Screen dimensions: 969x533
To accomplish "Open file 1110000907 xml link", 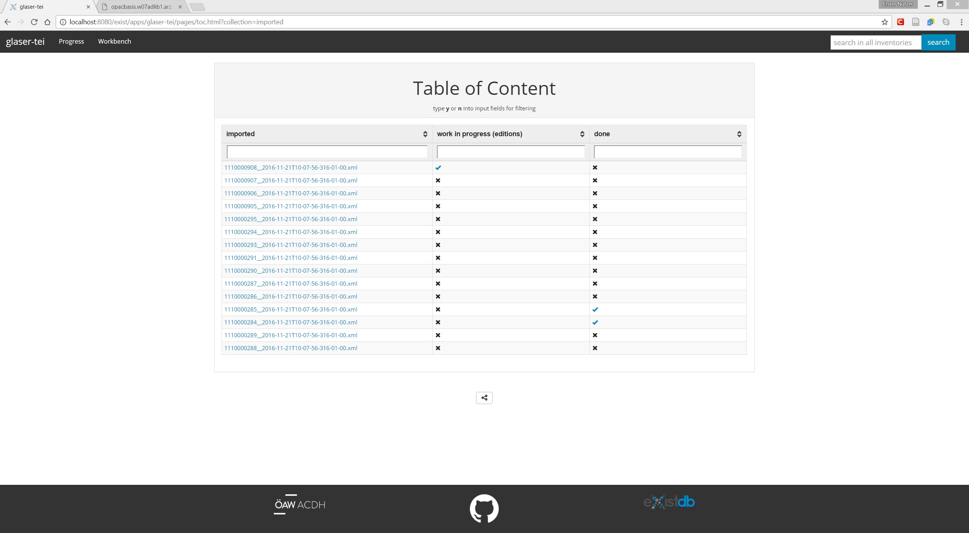I will pyautogui.click(x=291, y=181).
